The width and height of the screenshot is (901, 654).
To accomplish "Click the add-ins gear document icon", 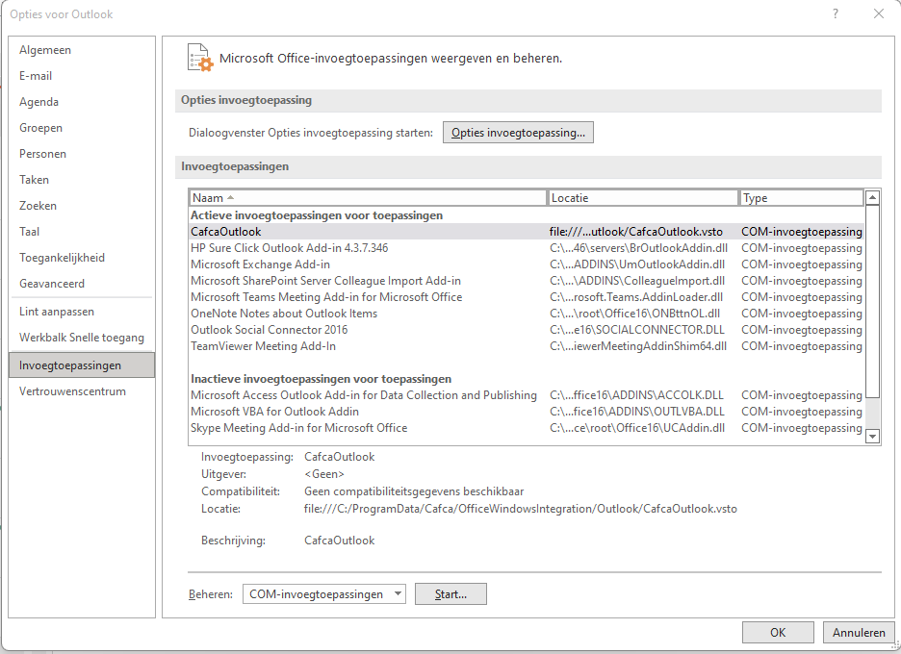I will (200, 58).
